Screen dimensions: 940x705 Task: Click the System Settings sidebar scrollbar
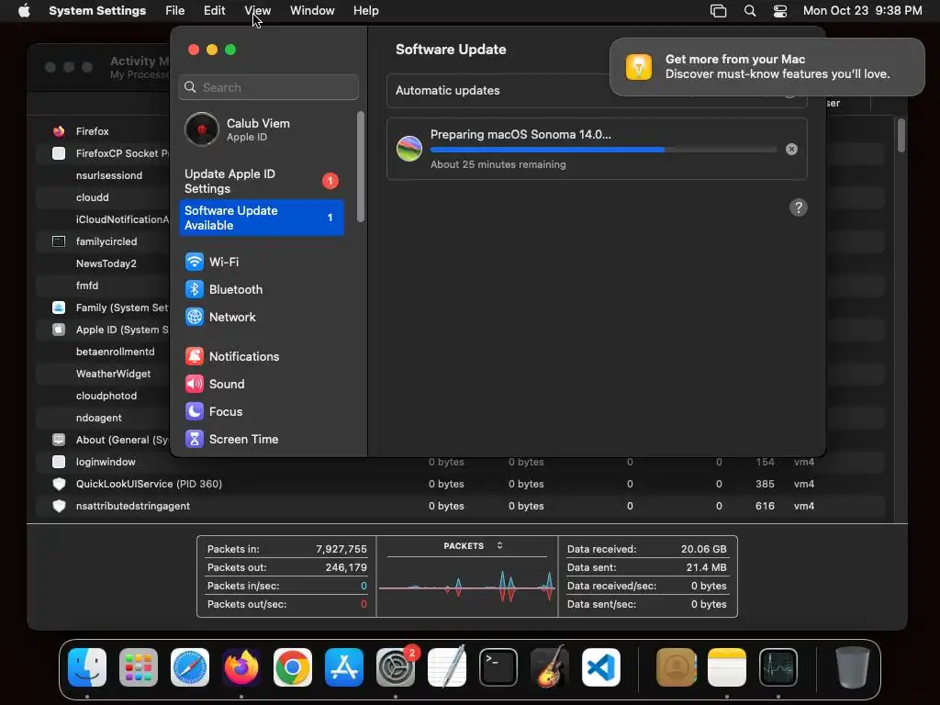(x=360, y=167)
